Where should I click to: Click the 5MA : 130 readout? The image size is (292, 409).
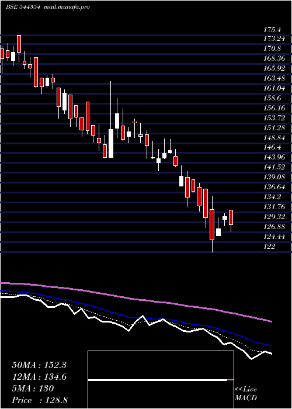[33, 389]
